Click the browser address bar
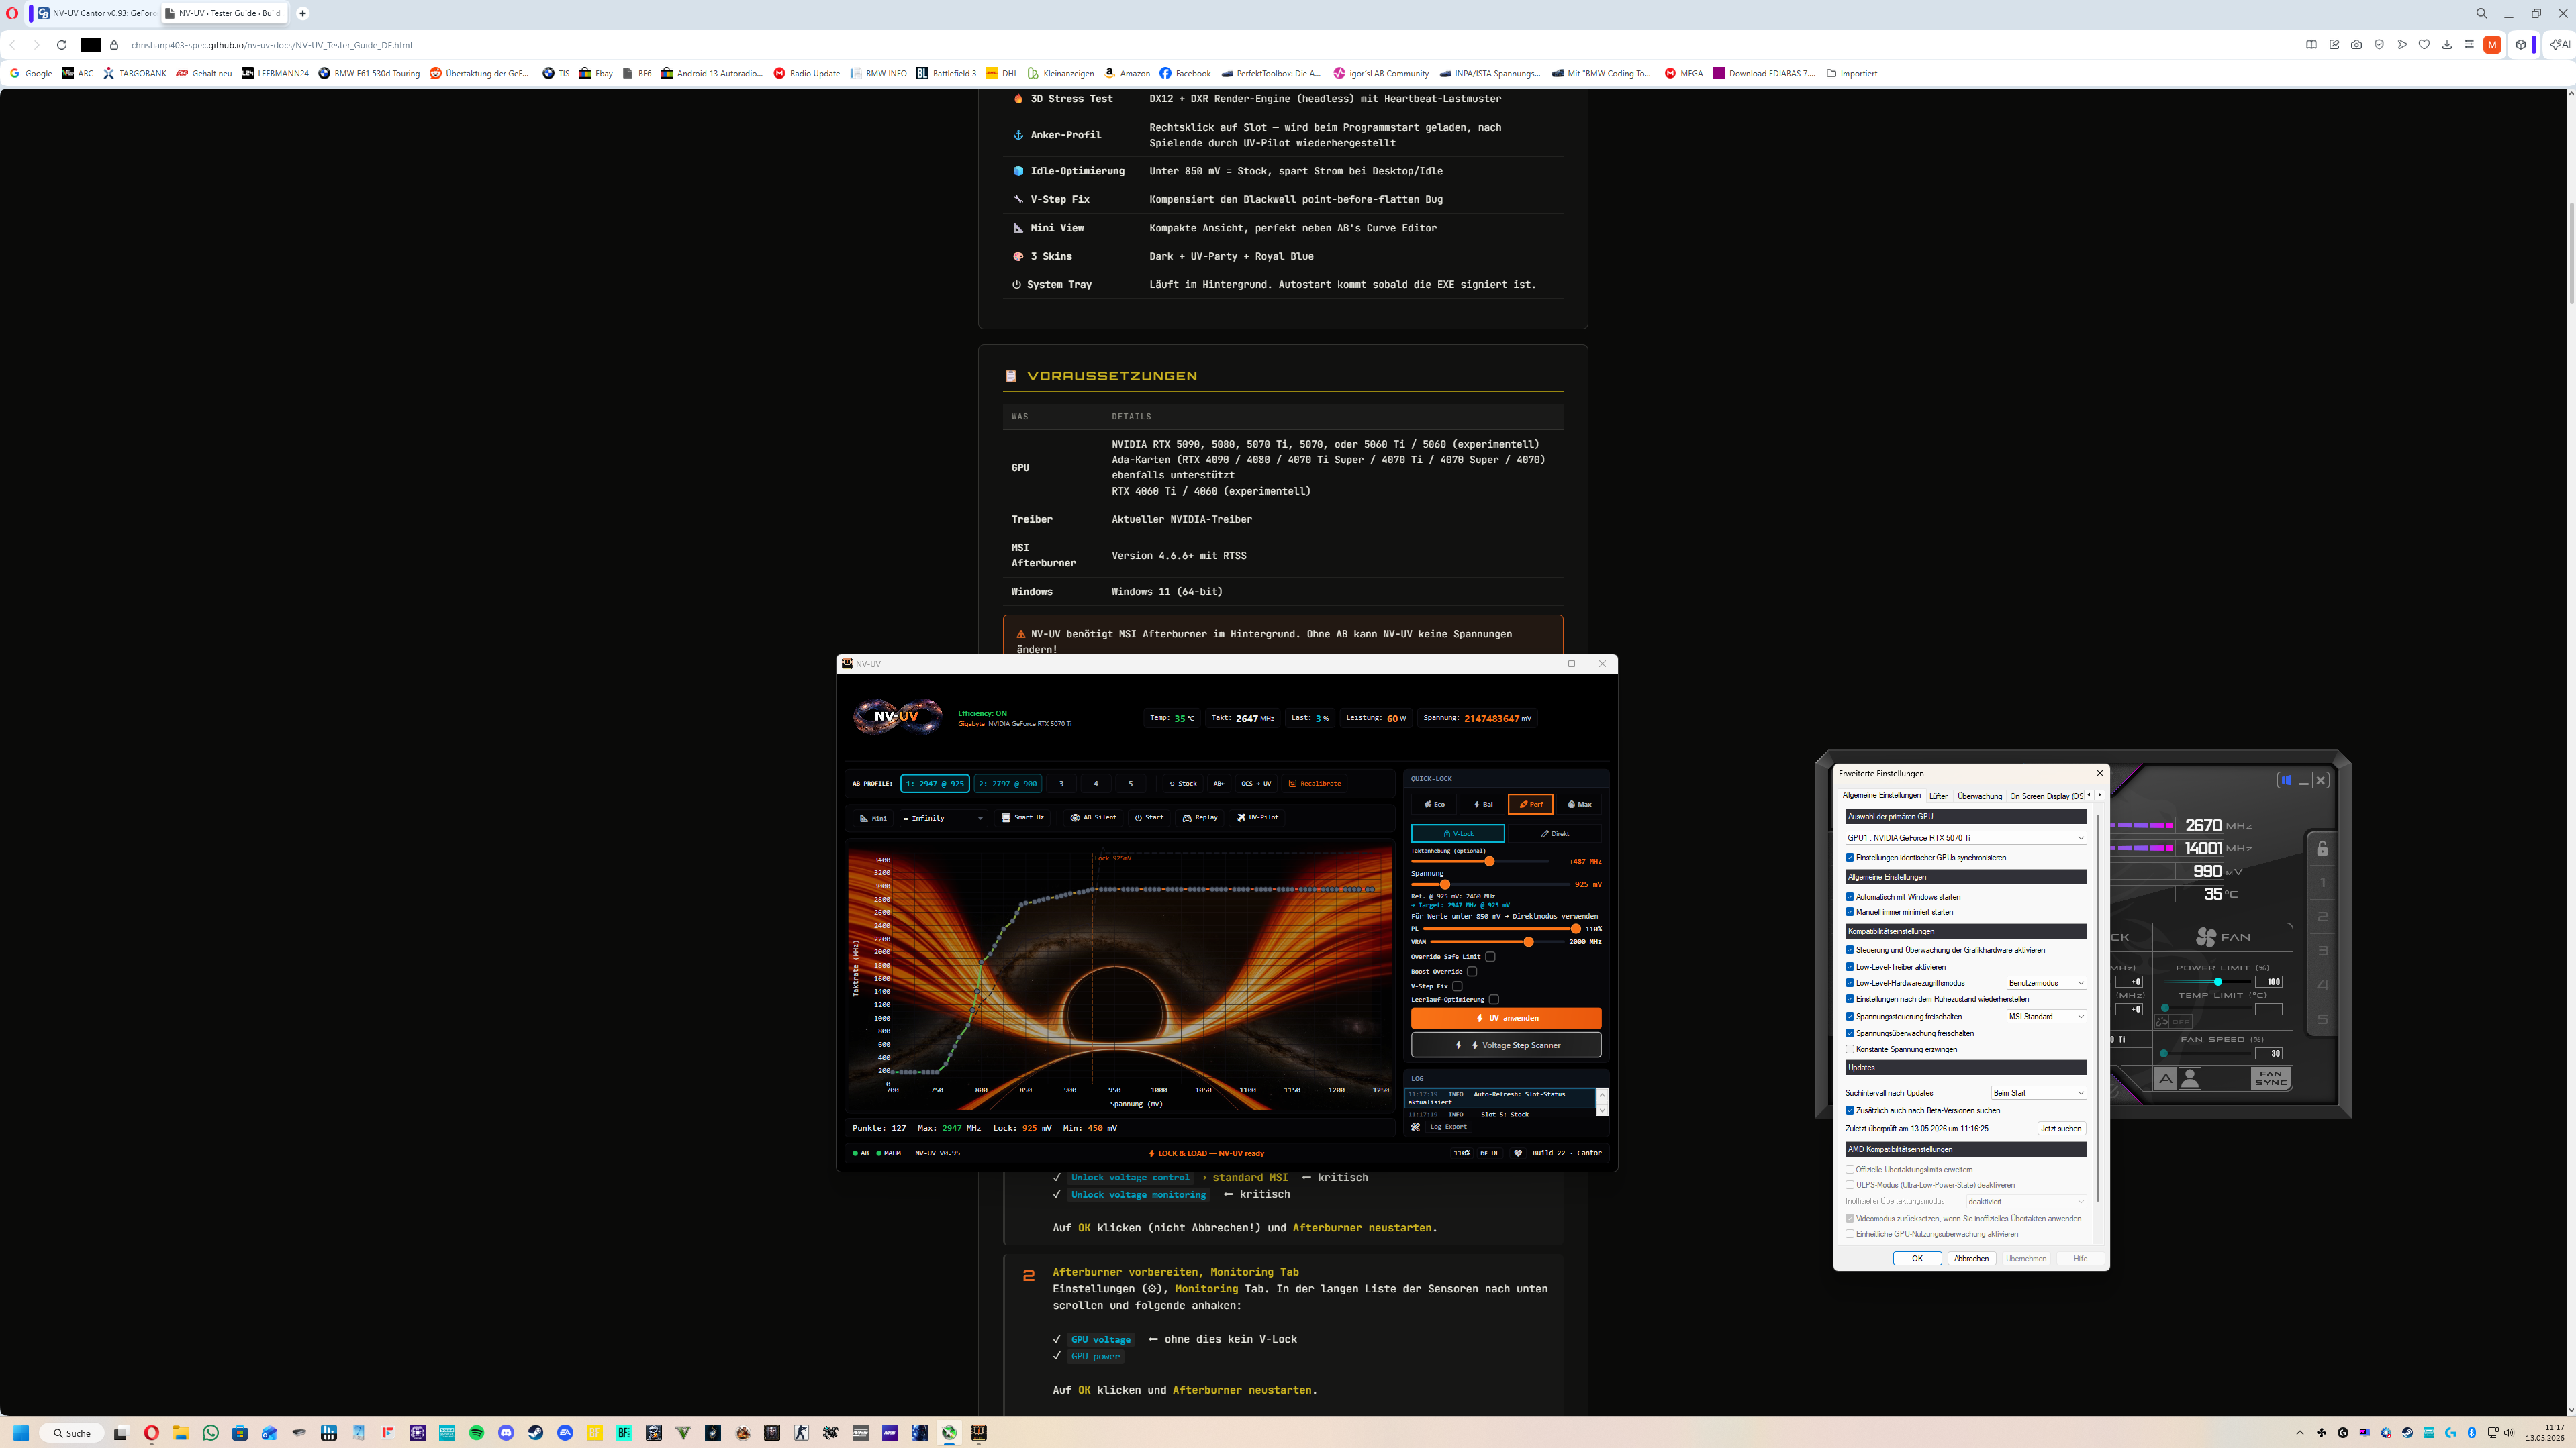This screenshot has height=1448, width=2576. pos(1200,45)
